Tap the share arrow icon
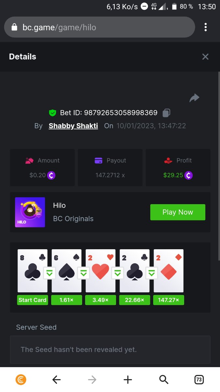This screenshot has width=220, height=392. (x=194, y=98)
